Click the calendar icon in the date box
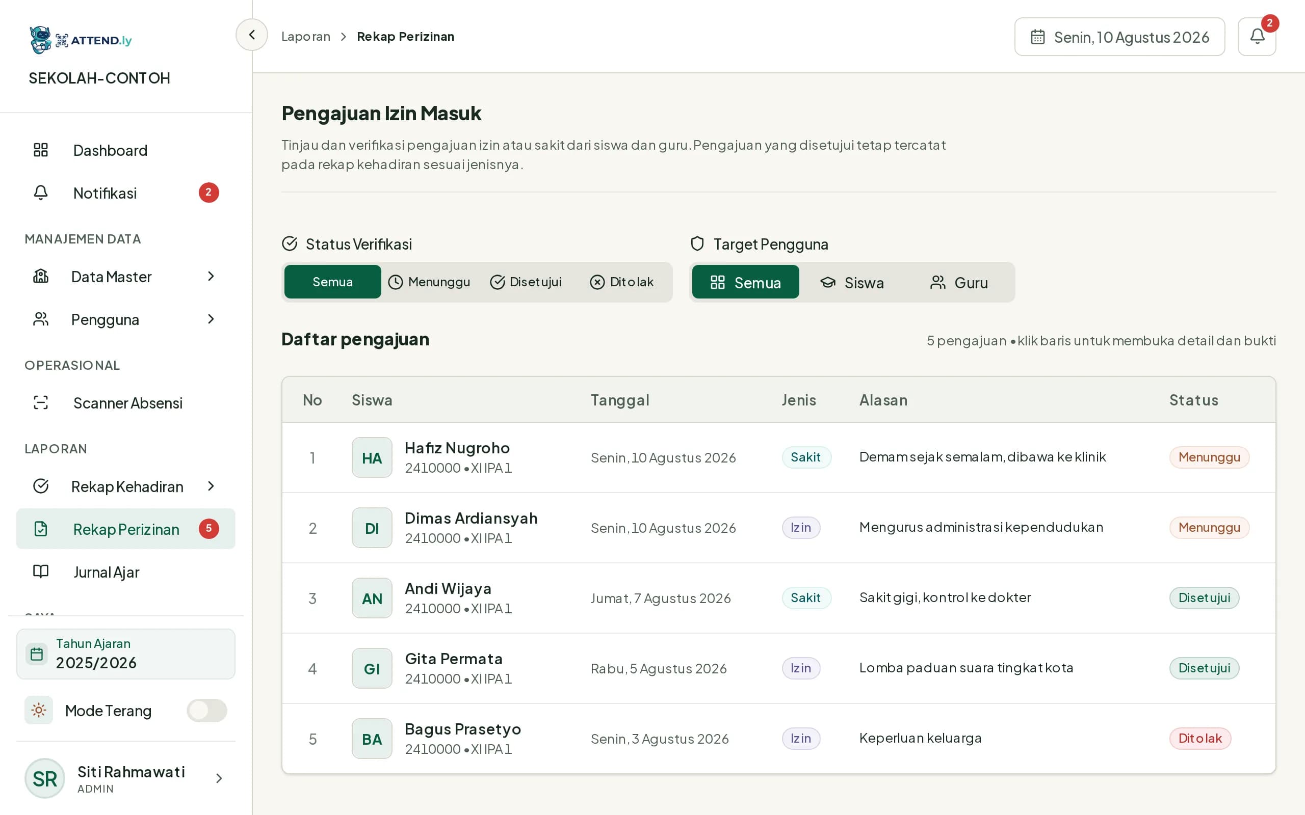The width and height of the screenshot is (1305, 815). click(x=1037, y=37)
